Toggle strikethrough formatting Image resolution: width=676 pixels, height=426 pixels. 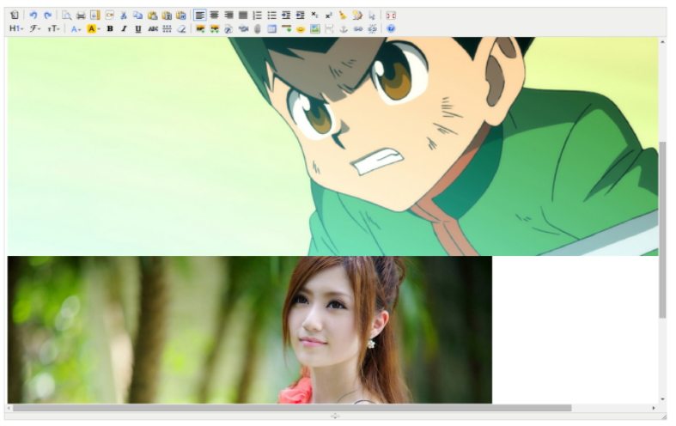(x=153, y=29)
